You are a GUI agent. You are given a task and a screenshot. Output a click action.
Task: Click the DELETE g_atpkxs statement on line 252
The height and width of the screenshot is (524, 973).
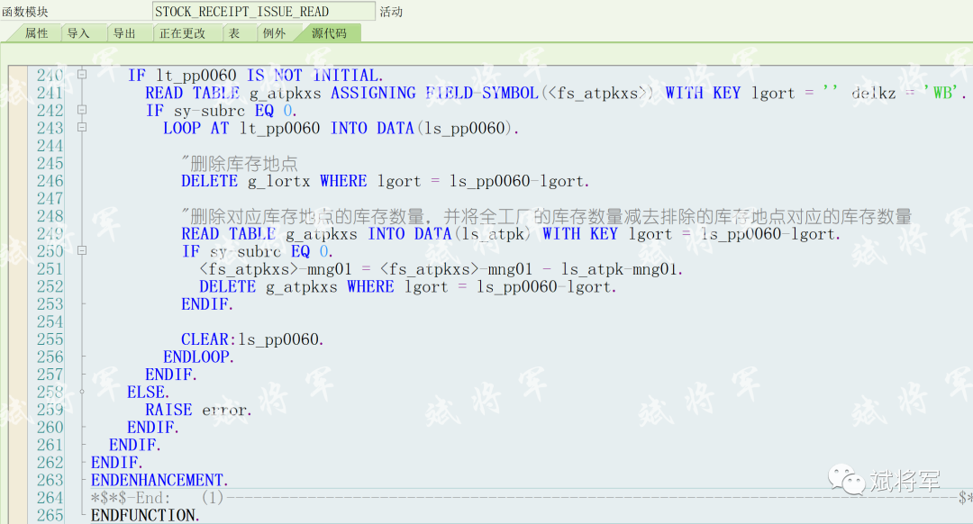tap(408, 287)
